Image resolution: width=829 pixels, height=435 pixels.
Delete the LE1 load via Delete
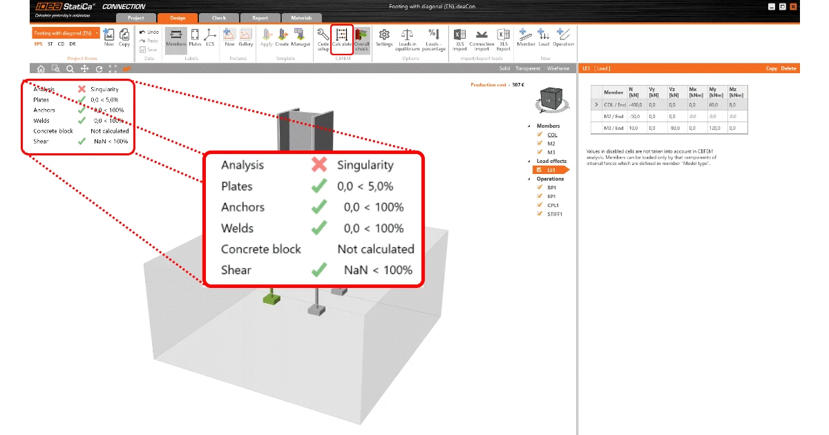(x=788, y=69)
